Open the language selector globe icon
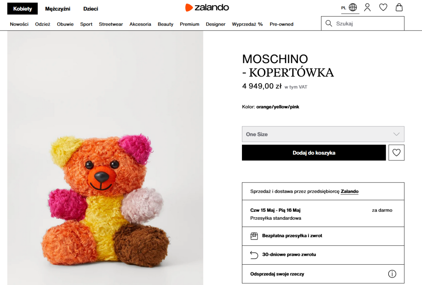Screen dimensions: 422x285 (x=353, y=7)
